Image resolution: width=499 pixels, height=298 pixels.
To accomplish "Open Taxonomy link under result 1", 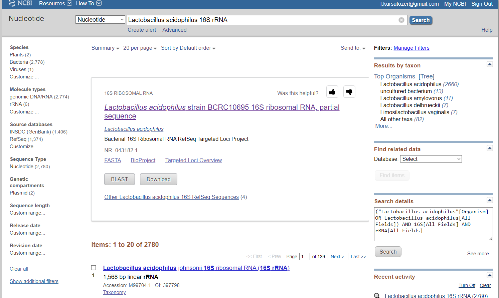I will pyautogui.click(x=114, y=292).
